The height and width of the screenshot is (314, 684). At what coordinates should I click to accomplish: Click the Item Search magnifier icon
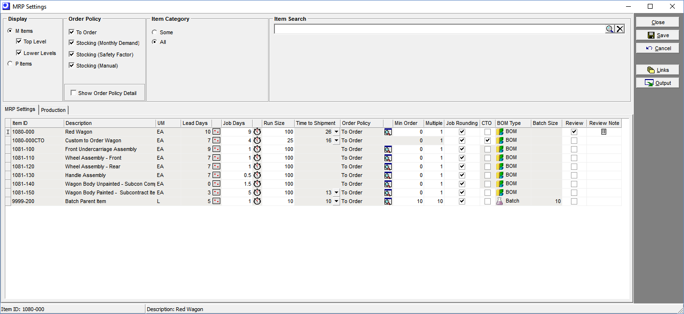(610, 29)
